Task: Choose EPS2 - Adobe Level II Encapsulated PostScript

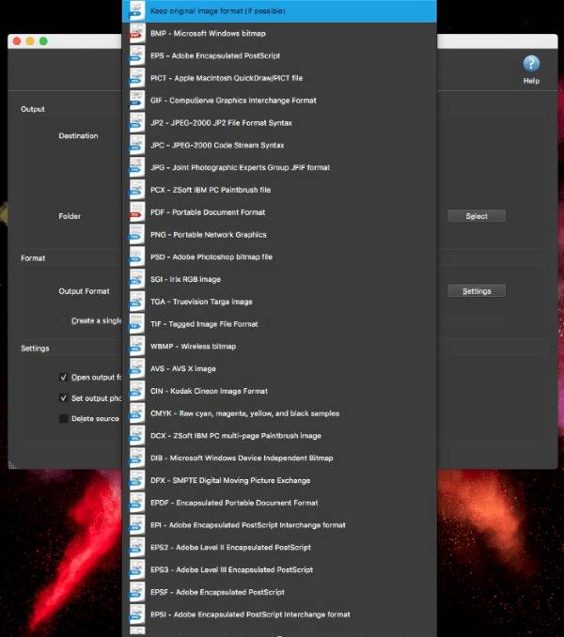Action: pyautogui.click(x=279, y=547)
